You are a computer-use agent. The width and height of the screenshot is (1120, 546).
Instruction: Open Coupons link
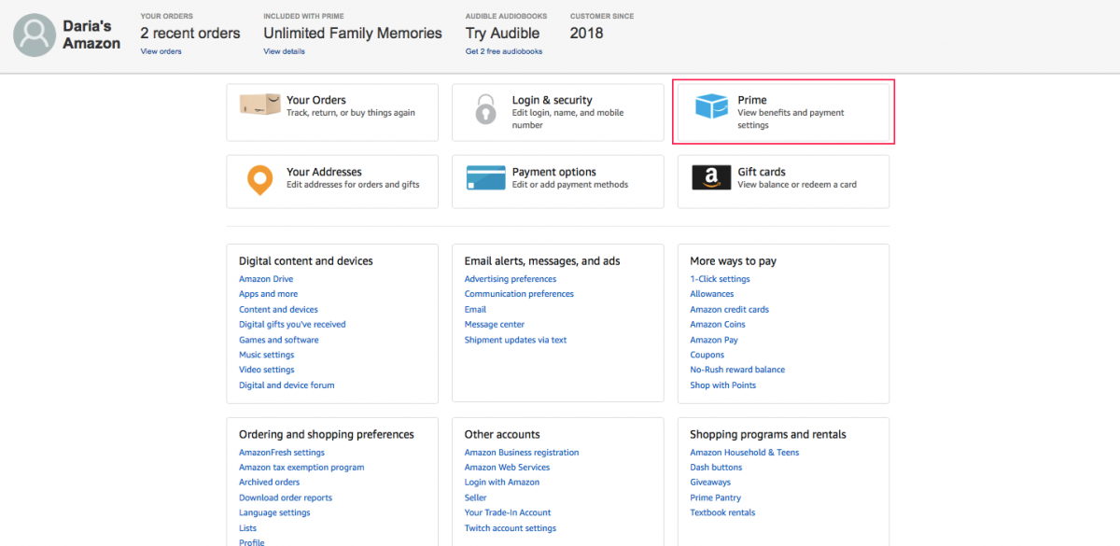pos(707,355)
